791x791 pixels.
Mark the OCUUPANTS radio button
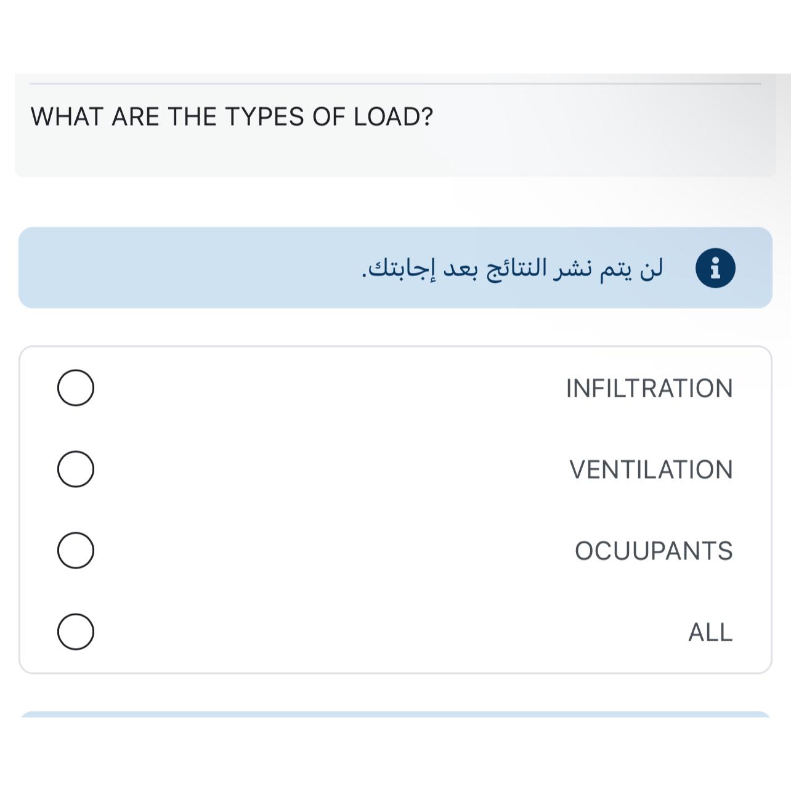[x=76, y=550]
